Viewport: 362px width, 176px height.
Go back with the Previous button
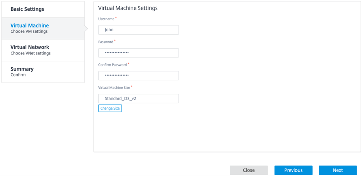click(x=293, y=170)
